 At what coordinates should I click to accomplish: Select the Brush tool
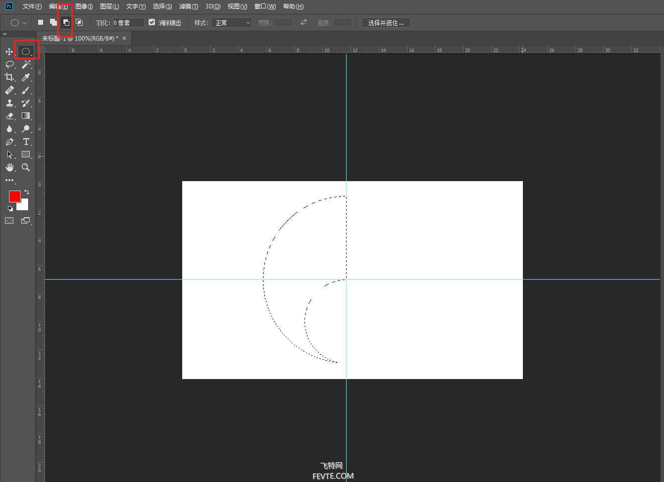tap(26, 90)
